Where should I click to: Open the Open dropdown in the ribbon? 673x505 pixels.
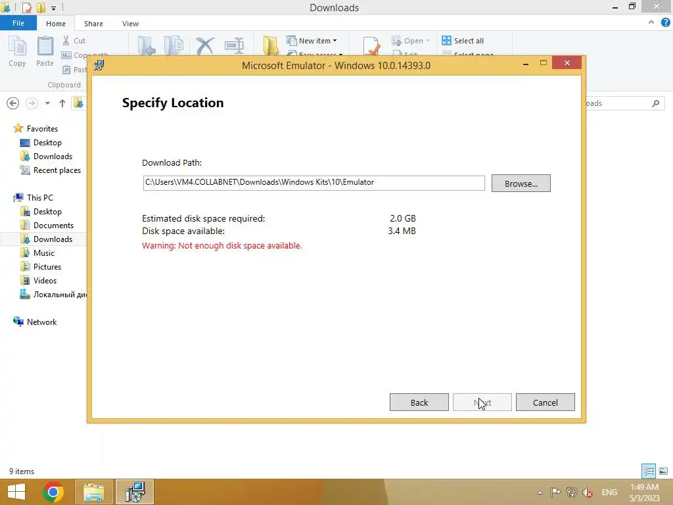tap(411, 41)
